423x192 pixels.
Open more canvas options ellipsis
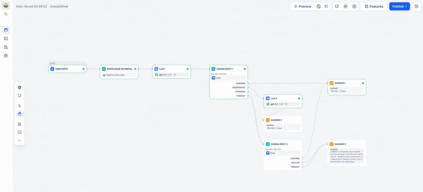pos(19,140)
